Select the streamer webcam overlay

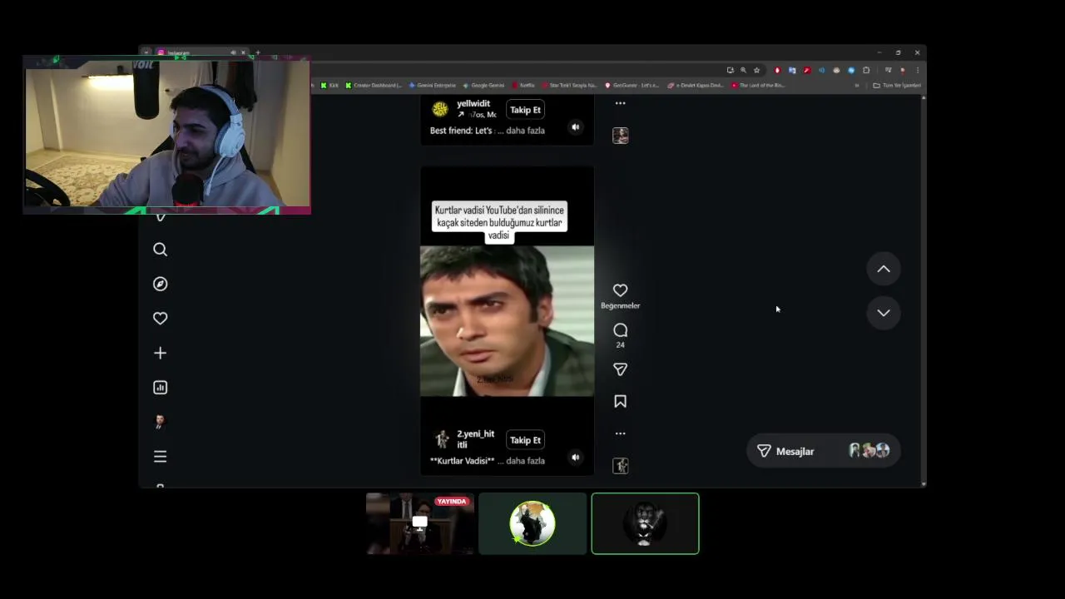coord(167,136)
